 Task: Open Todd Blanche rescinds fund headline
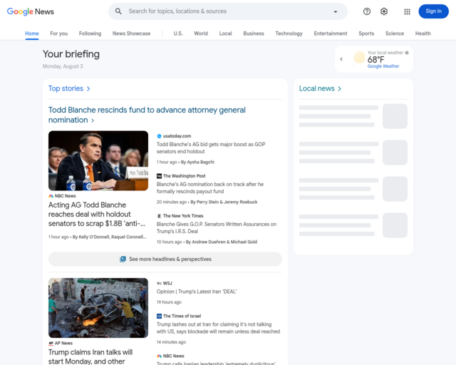(147, 115)
